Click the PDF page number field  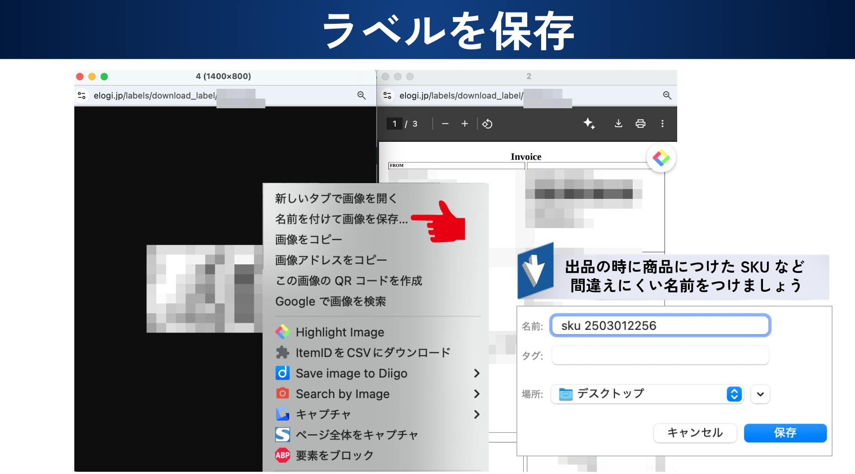tap(394, 124)
